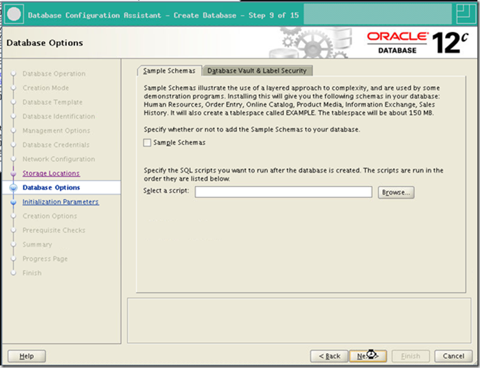Viewport: 480px width, 368px height.
Task: Click the Summary step label
Action: coord(37,244)
